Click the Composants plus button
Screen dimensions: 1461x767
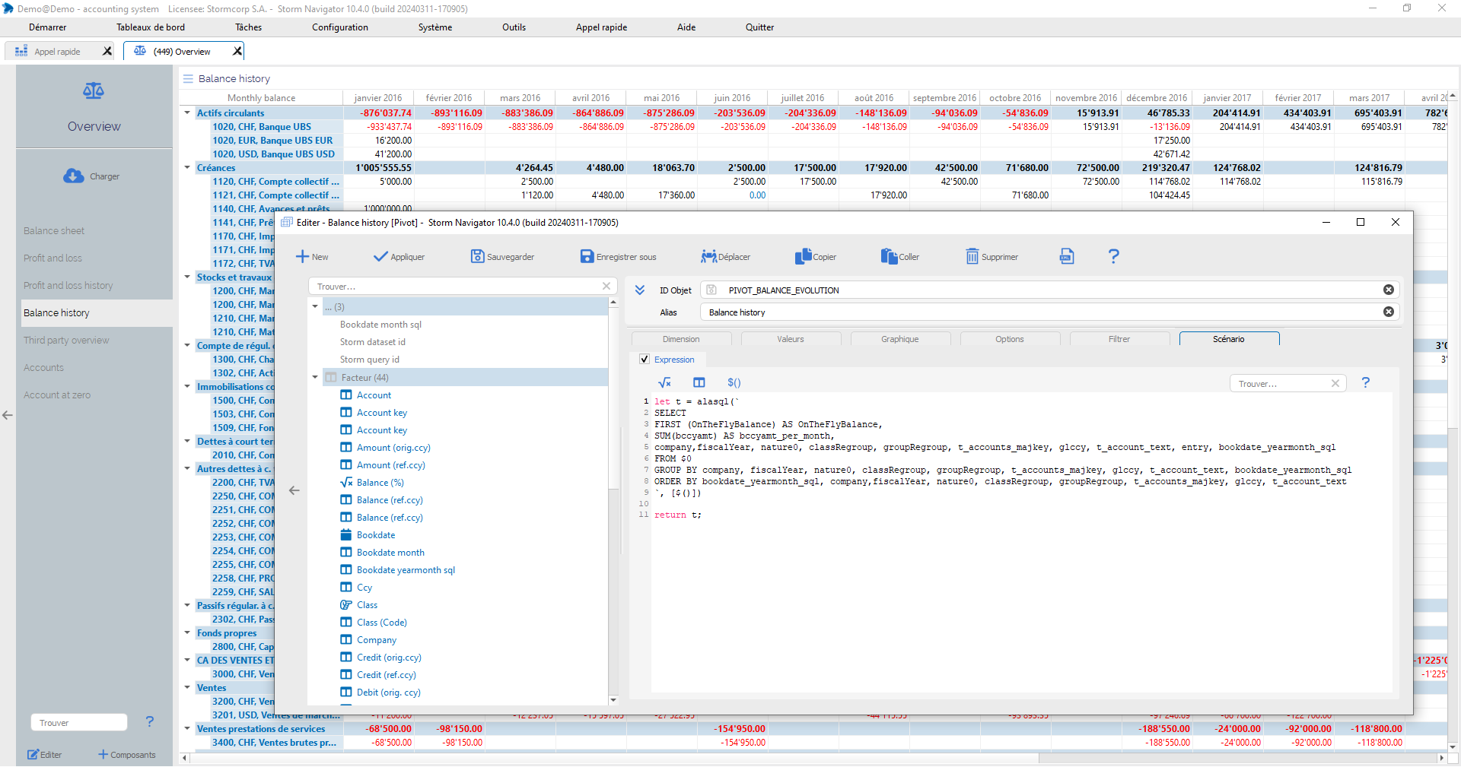coord(126,754)
